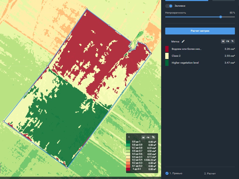Viewport: 239px width, 179px height.
Task: Switch the legend units to percent
Action: point(153,137)
